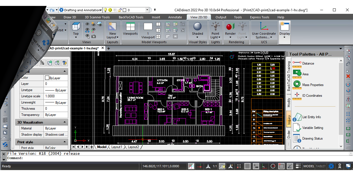Open the layer list dropdown arrow
Viewport: 353px width, 176px height.
[147, 10]
